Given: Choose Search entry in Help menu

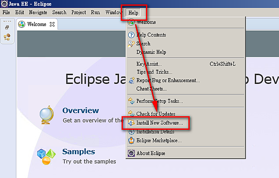Looking at the screenshot, I should click(x=186, y=44).
